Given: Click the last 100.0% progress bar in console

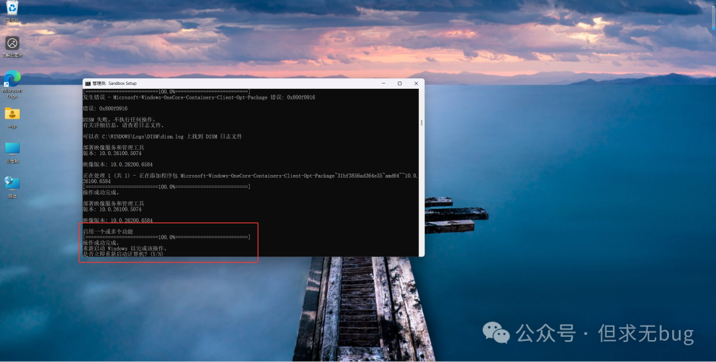Looking at the screenshot, I should coord(166,237).
